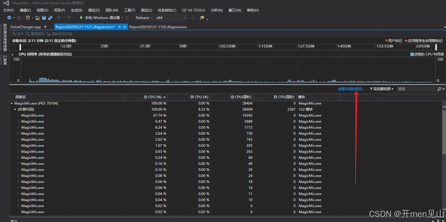Expand the MagicMic.exe row with 6.24 %
Screen dimensions: 446x222
click(x=18, y=128)
